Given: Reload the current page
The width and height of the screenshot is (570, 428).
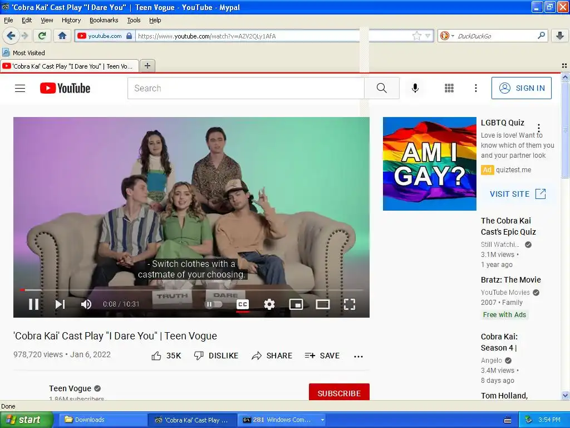Looking at the screenshot, I should [42, 36].
